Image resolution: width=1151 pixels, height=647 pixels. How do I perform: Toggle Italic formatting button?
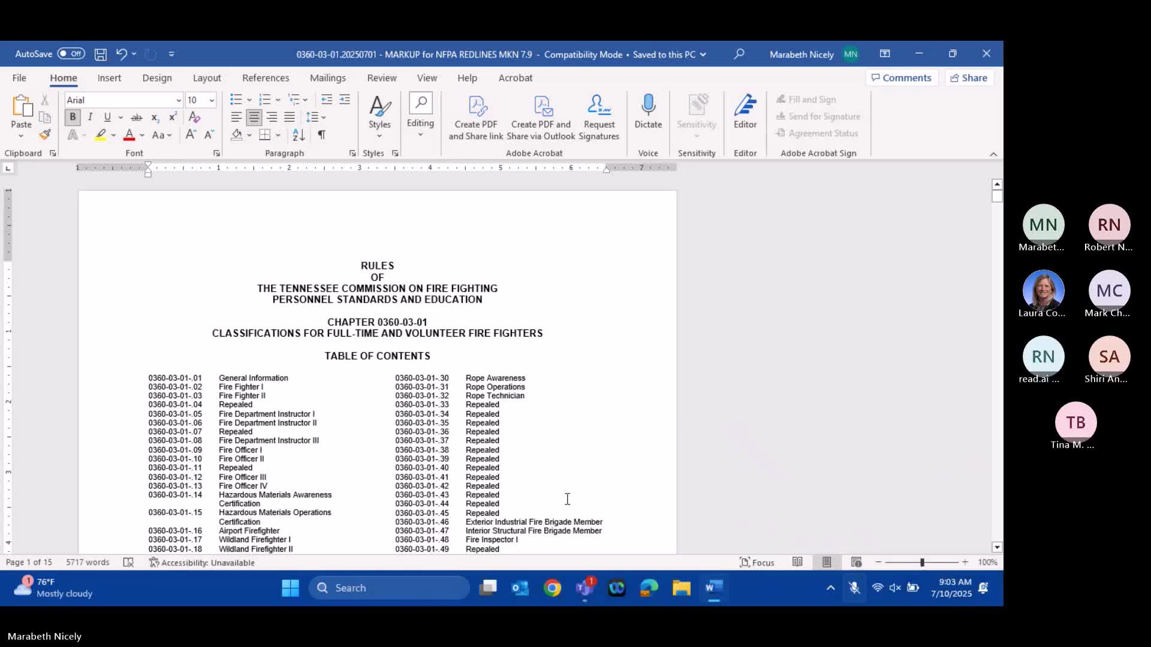click(90, 117)
